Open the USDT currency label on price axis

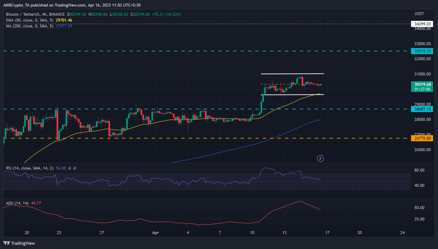[x=419, y=14]
